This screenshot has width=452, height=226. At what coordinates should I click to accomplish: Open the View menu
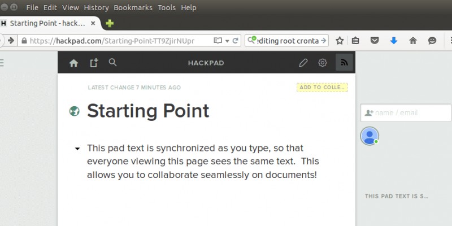coord(71,7)
